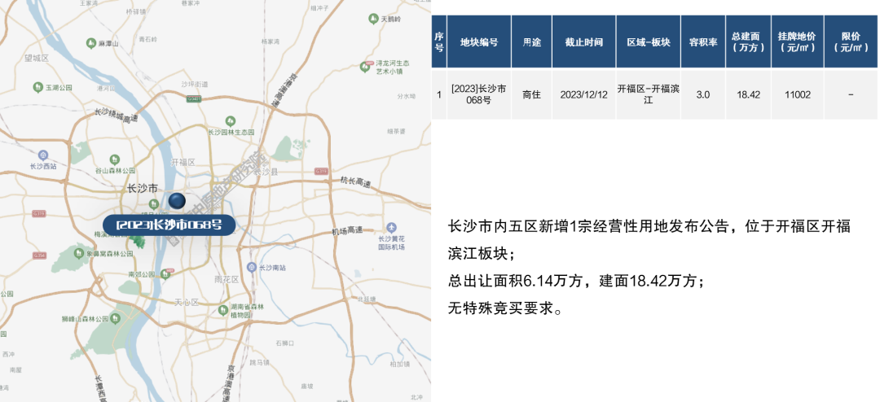Click the 长沙县 map label
Image resolution: width=880 pixels, height=402 pixels.
click(x=266, y=172)
